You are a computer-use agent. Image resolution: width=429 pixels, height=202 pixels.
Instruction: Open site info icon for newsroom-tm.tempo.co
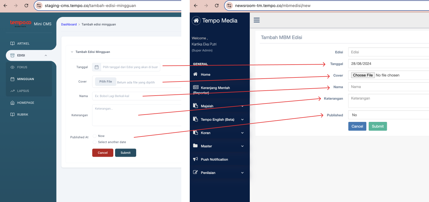pyautogui.click(x=229, y=6)
